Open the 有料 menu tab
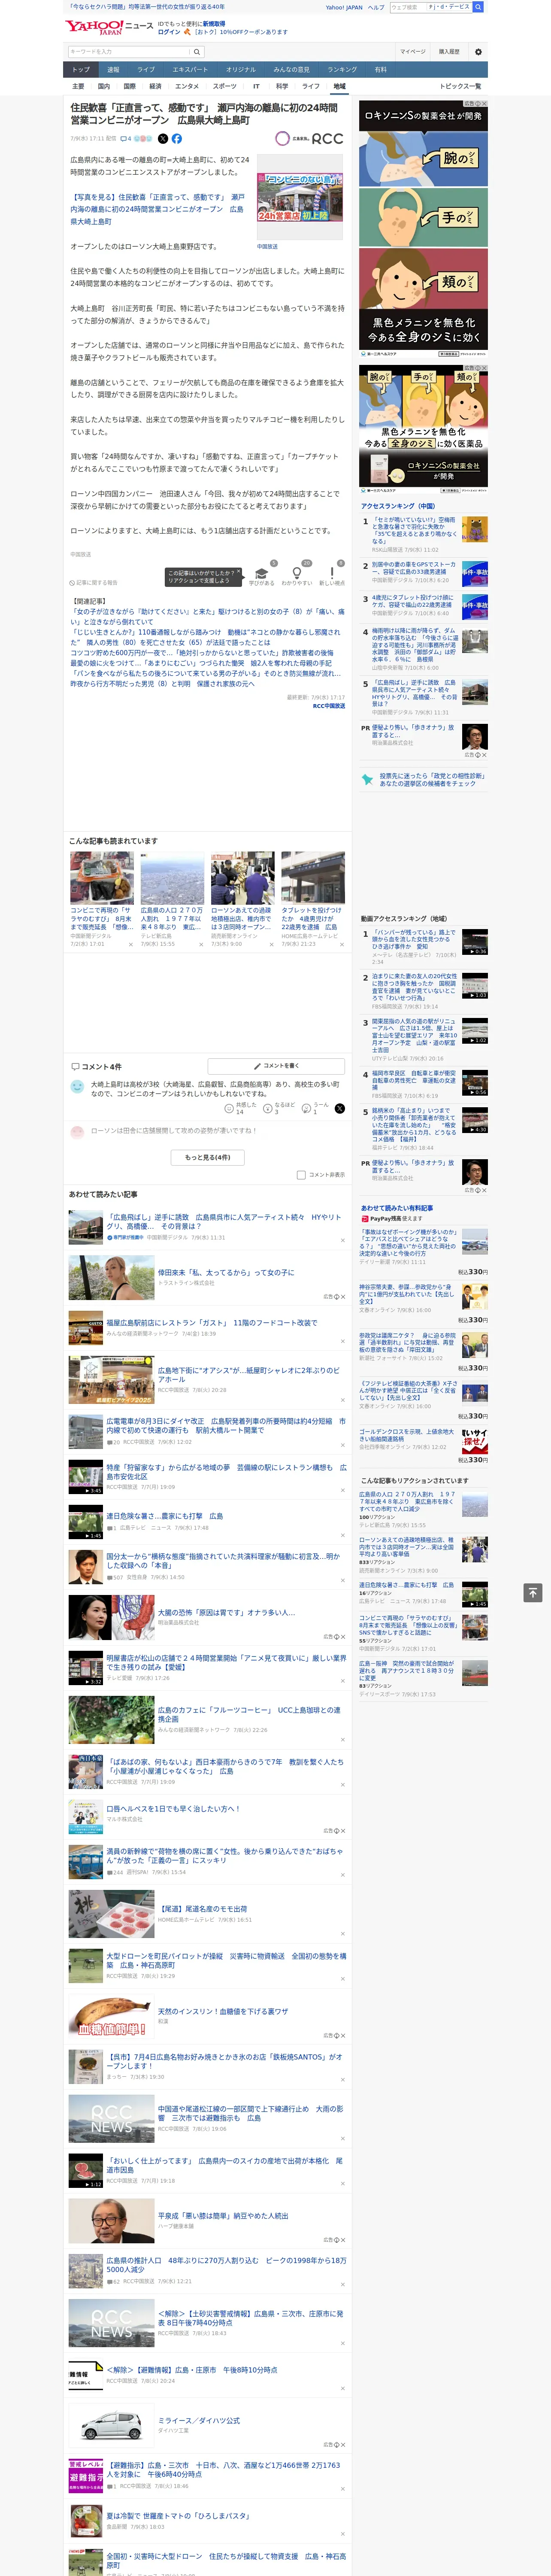 click(x=381, y=70)
